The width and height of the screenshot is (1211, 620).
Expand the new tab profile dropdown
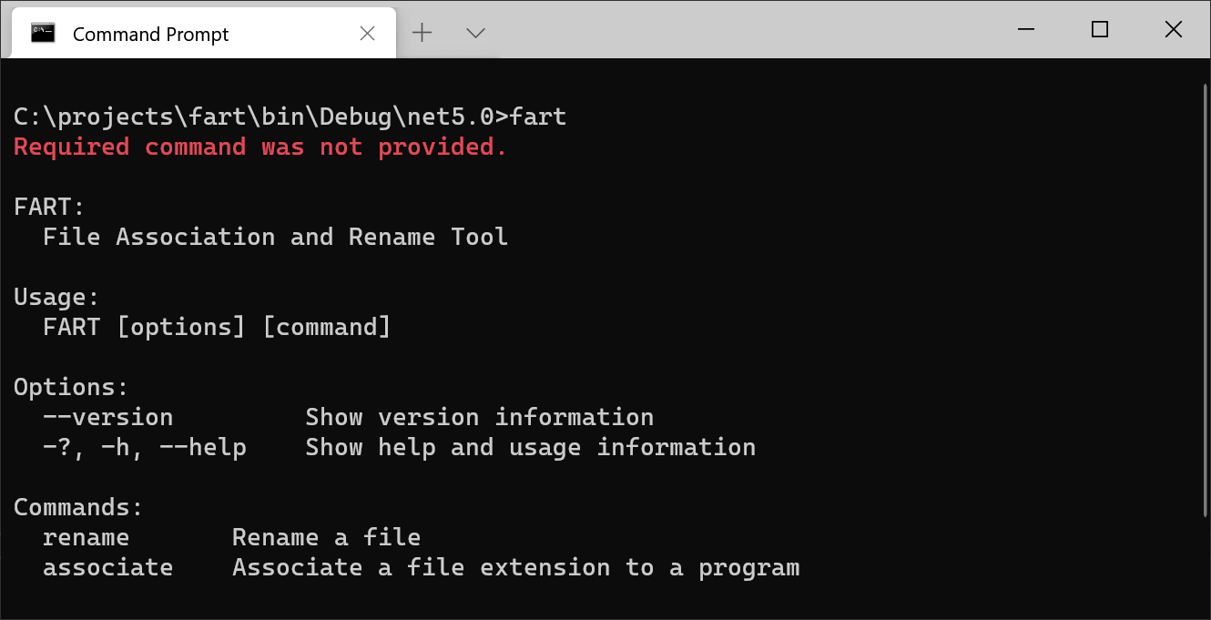click(x=475, y=34)
